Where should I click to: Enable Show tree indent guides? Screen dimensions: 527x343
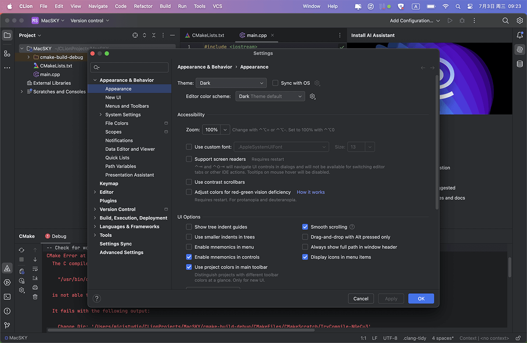coord(189,227)
